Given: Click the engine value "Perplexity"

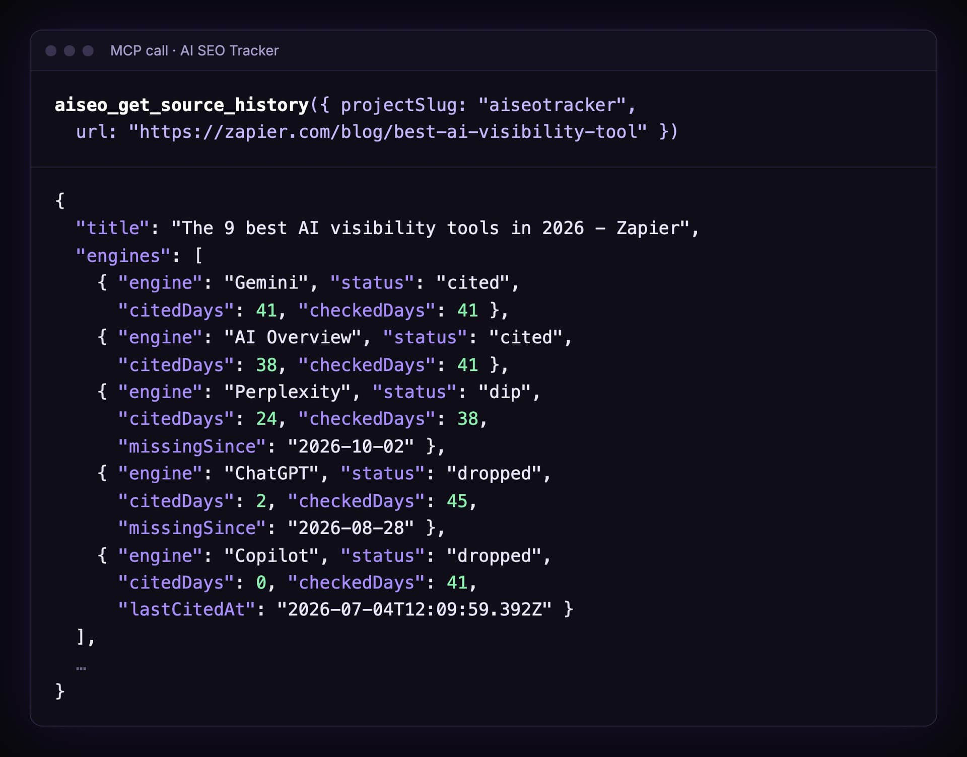Looking at the screenshot, I should pyautogui.click(x=287, y=392).
